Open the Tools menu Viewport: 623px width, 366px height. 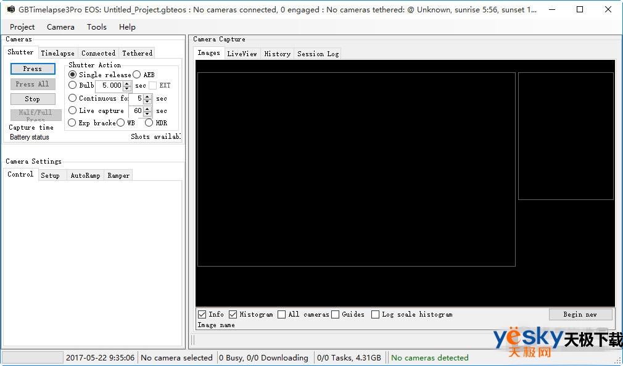[x=97, y=27]
